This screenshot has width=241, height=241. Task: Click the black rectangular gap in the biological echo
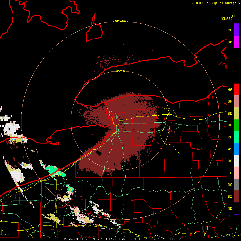tap(99, 153)
